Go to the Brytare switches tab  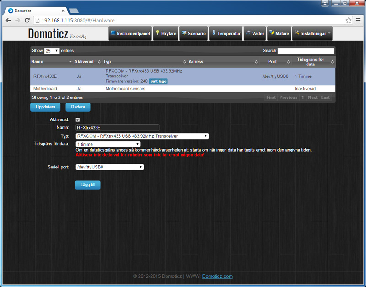(166, 33)
